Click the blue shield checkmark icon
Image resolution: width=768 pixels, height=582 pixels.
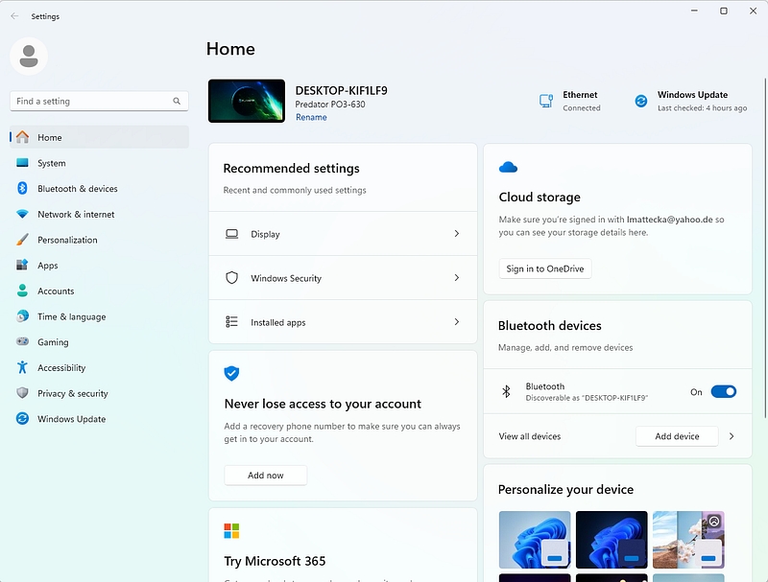point(231,373)
